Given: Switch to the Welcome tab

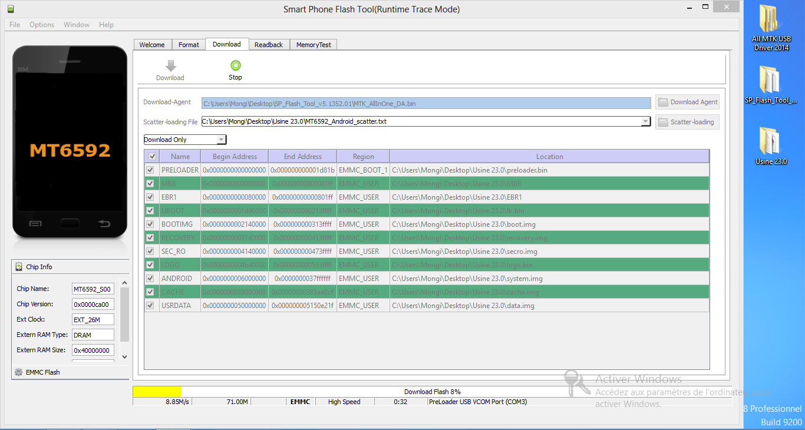Looking at the screenshot, I should click(x=152, y=45).
